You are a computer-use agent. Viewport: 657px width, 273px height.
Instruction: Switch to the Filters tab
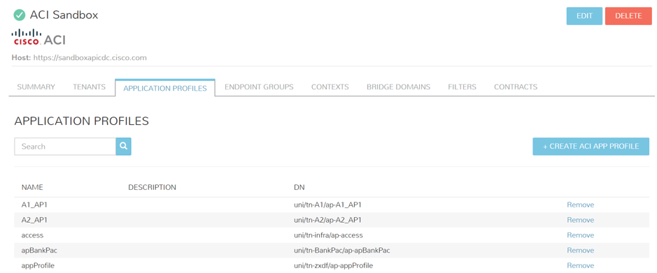pos(462,87)
